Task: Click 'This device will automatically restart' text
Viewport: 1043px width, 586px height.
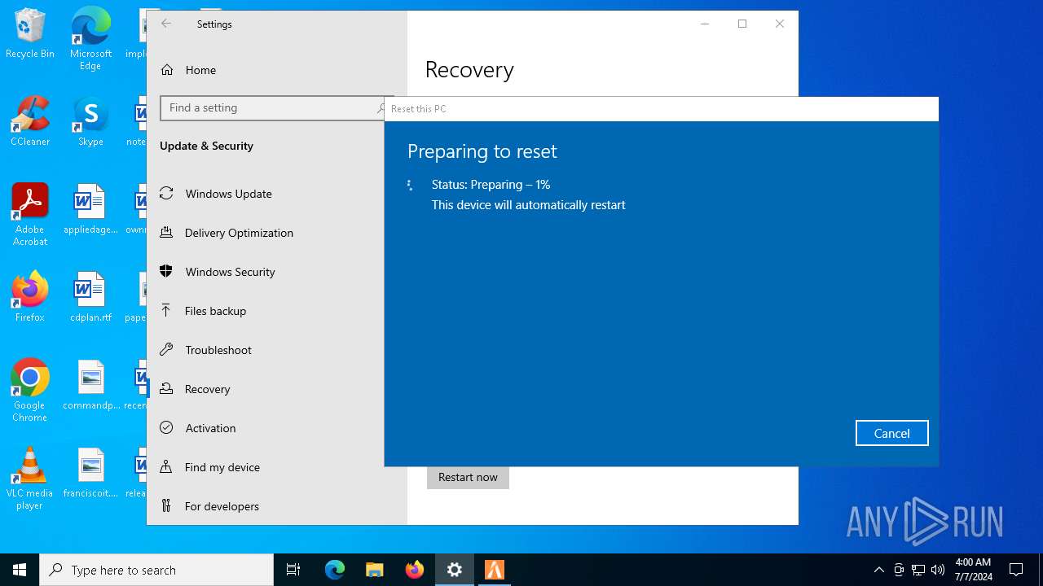Action: pyautogui.click(x=529, y=205)
